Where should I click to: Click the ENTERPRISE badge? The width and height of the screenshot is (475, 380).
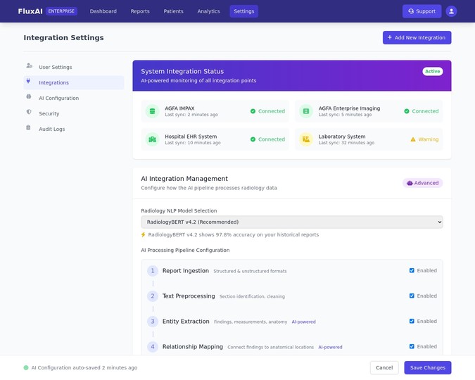click(61, 11)
